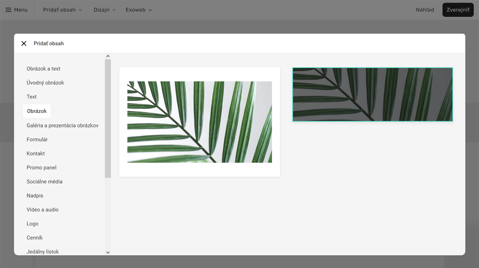Click the Náhľad preview link
The image size is (479, 268).
click(424, 10)
